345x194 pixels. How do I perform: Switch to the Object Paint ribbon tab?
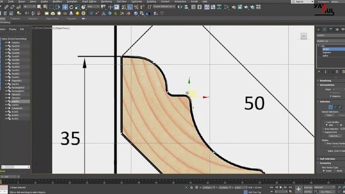click(x=52, y=19)
